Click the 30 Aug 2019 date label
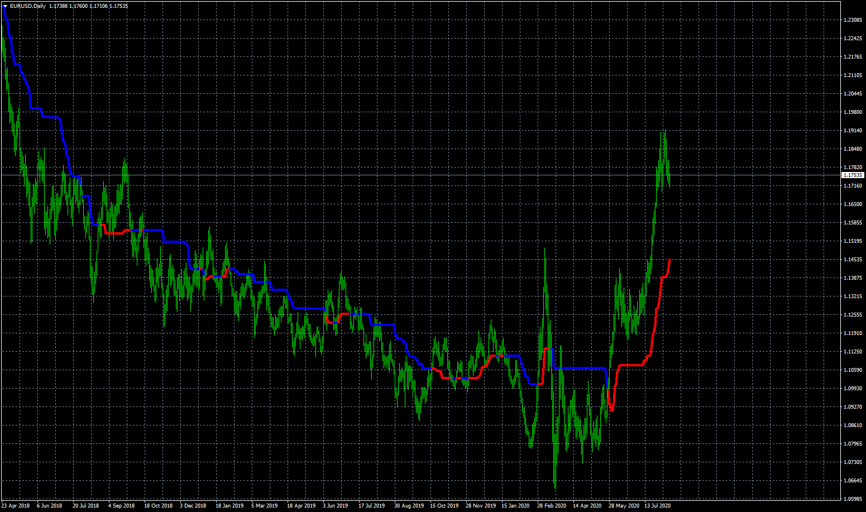 [x=409, y=506]
